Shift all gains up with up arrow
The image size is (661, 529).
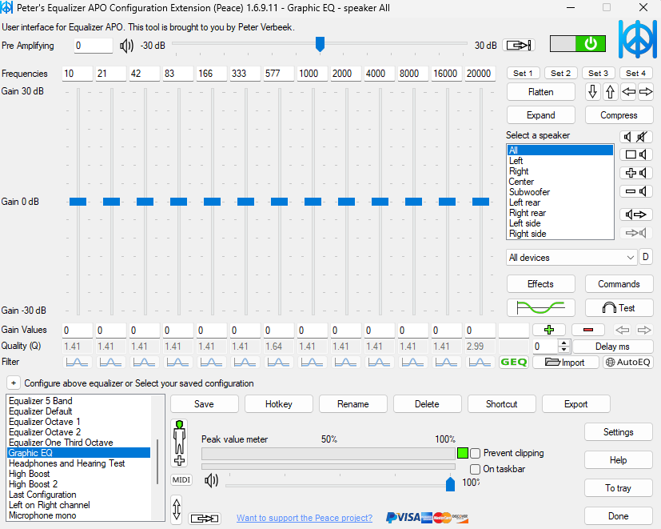tap(610, 91)
